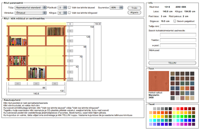The height and width of the screenshot is (129, 200).
Task: Open the Suurendus 80% dropdown
Action: point(116,7)
